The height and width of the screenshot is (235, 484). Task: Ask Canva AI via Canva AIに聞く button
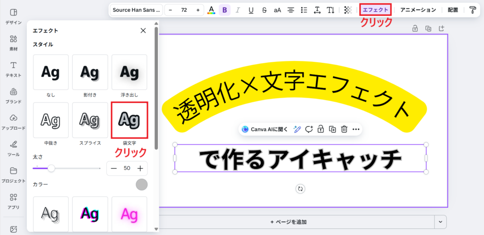pyautogui.click(x=264, y=129)
